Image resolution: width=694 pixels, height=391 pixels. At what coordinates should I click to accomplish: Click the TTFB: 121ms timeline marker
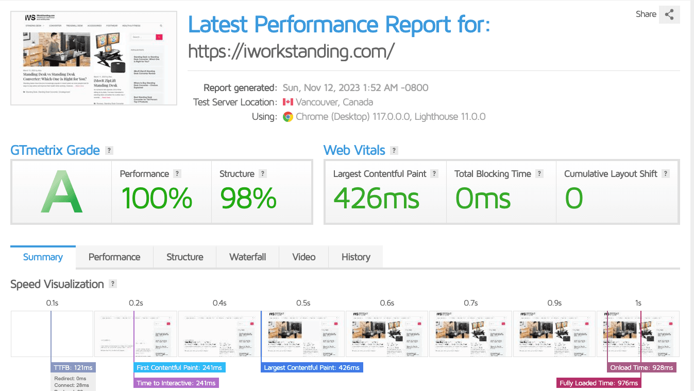pos(74,368)
